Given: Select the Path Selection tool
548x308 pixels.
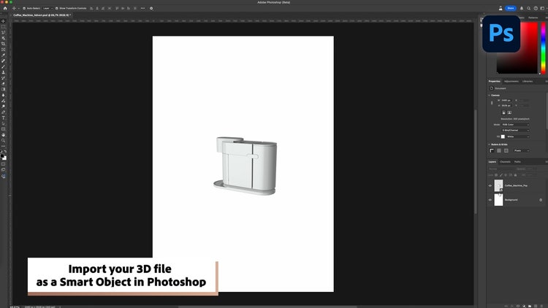Looking at the screenshot, I should pos(4,123).
